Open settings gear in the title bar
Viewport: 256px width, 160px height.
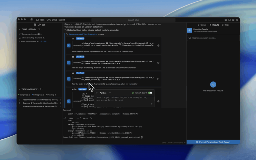(237, 20)
